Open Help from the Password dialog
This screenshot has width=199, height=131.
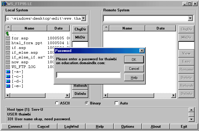pyautogui.click(x=134, y=78)
